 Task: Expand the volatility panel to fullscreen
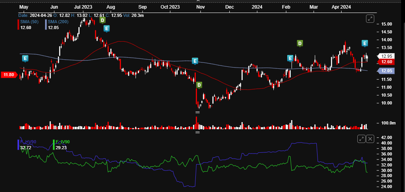[361, 139]
